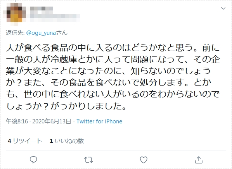The image size is (232, 169).
Task: Open the share tweet icon
Action: point(199,160)
